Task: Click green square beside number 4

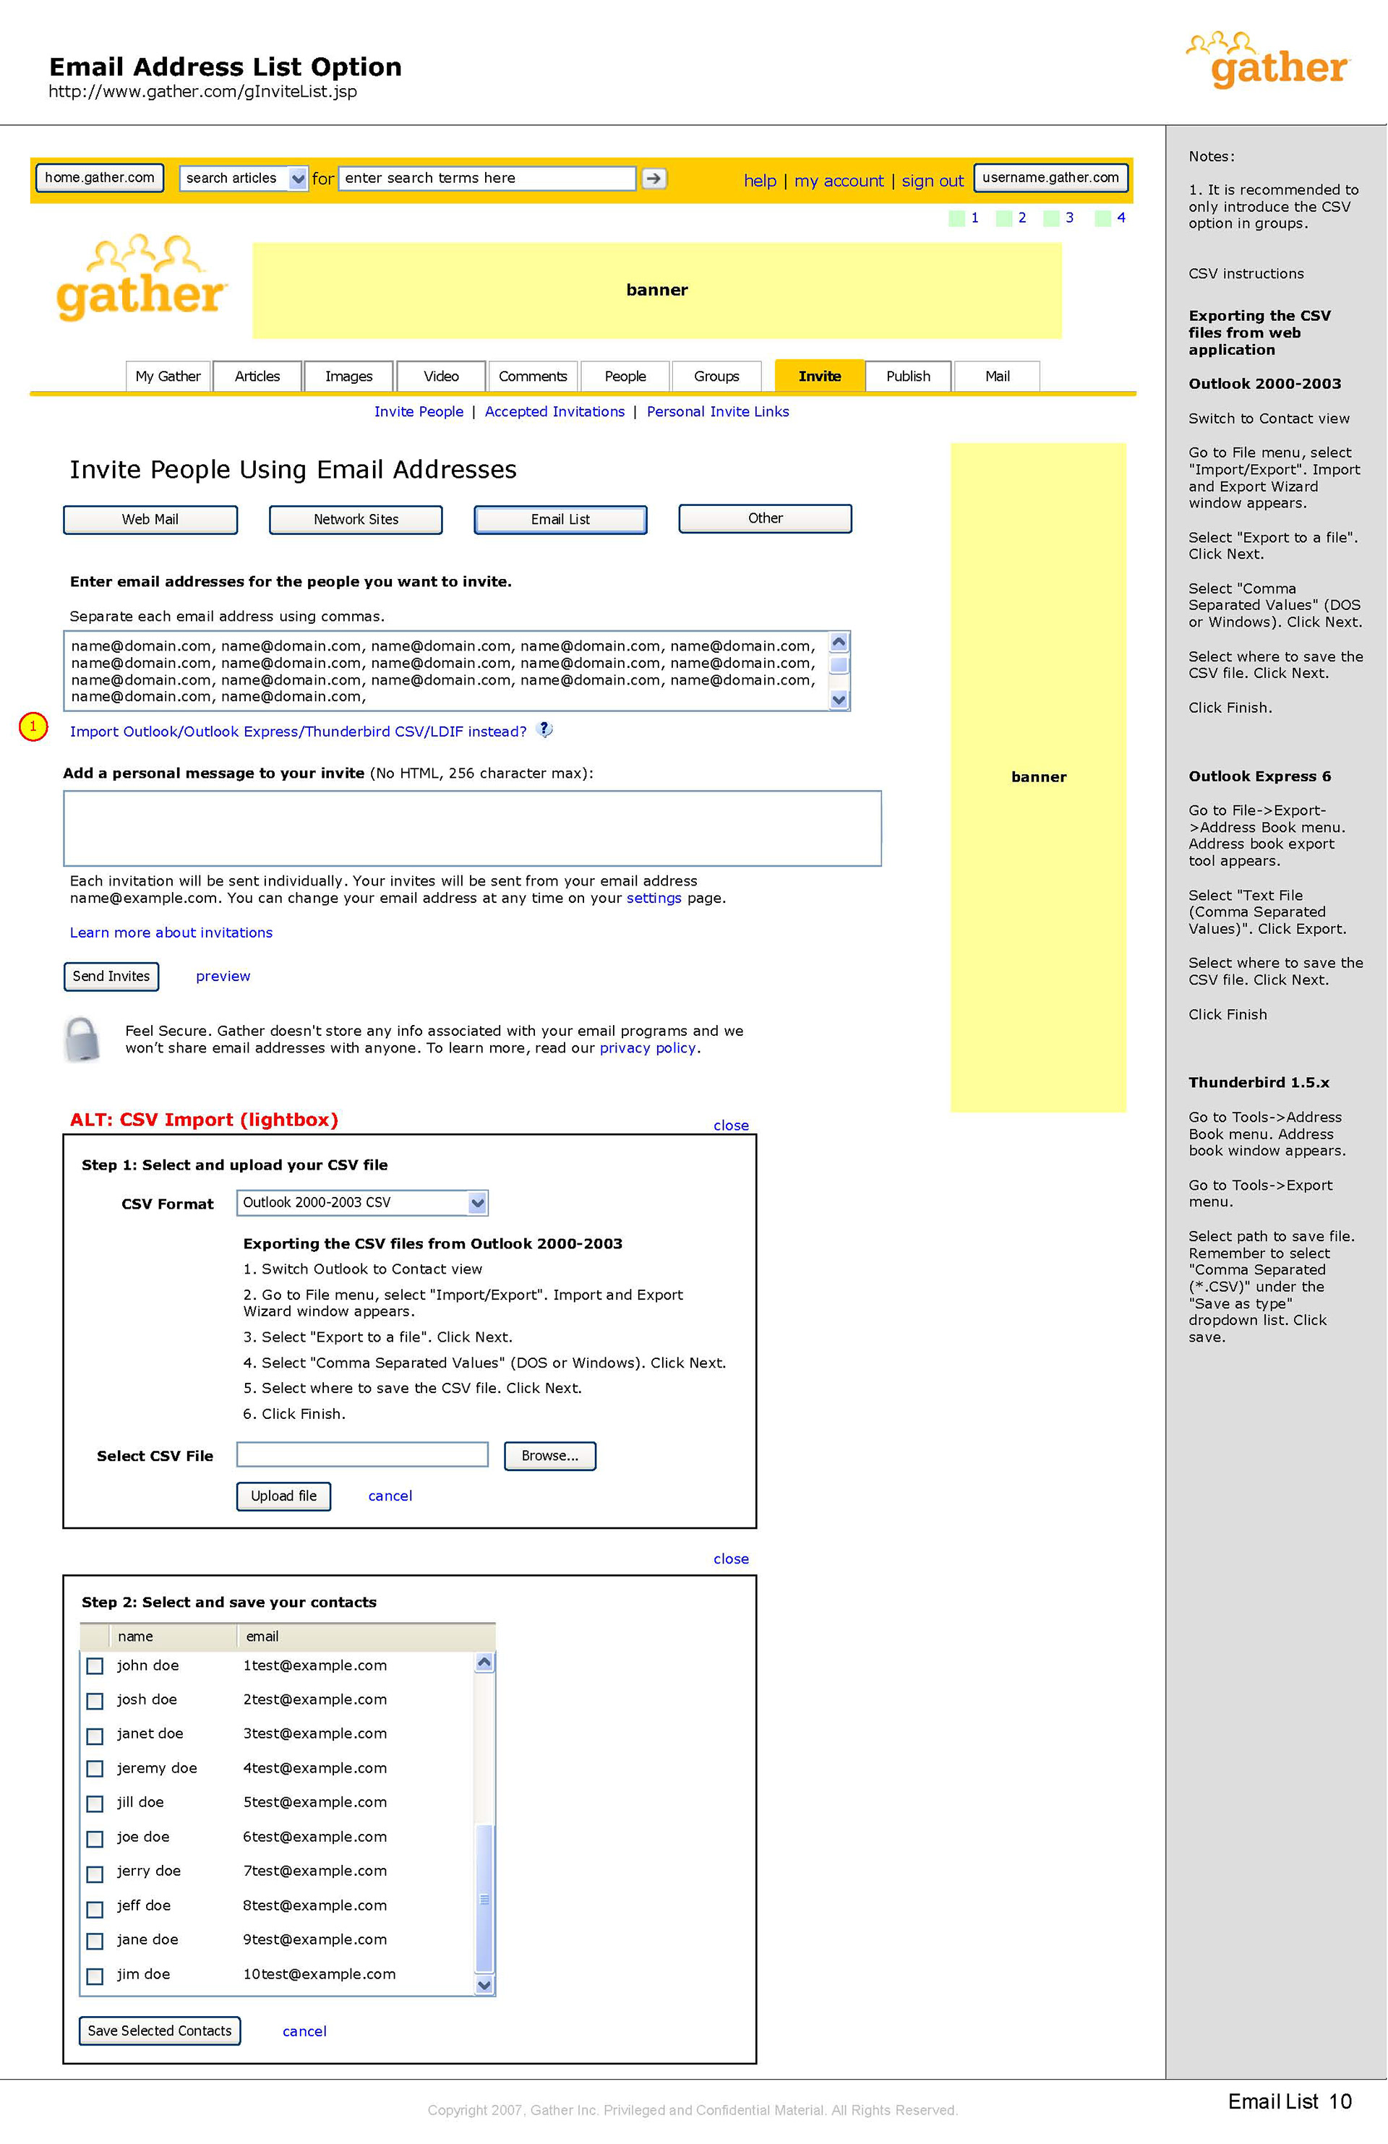Action: click(1102, 218)
